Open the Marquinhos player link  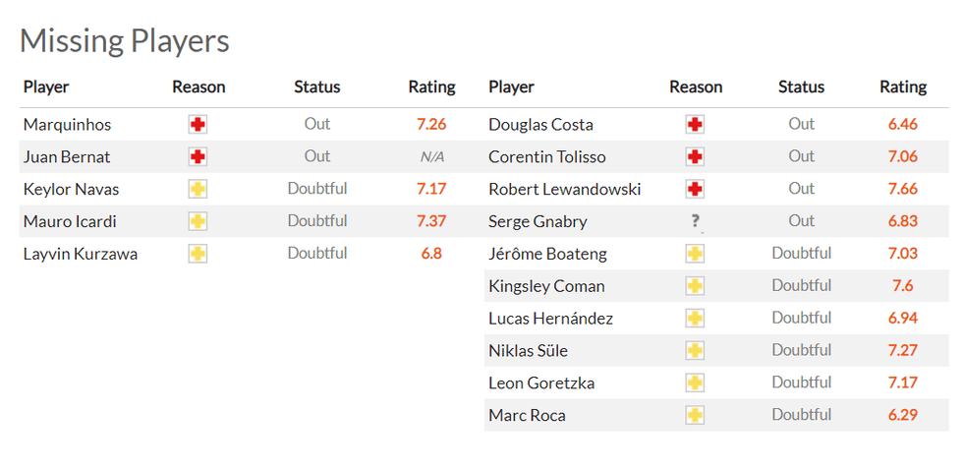coord(67,125)
